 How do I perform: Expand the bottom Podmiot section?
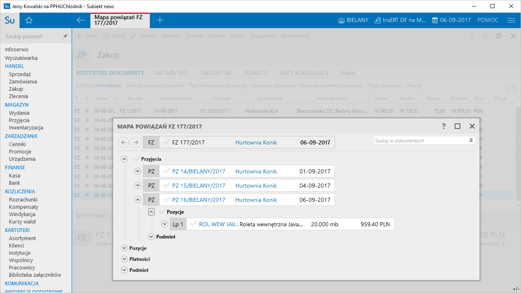pyautogui.click(x=125, y=270)
